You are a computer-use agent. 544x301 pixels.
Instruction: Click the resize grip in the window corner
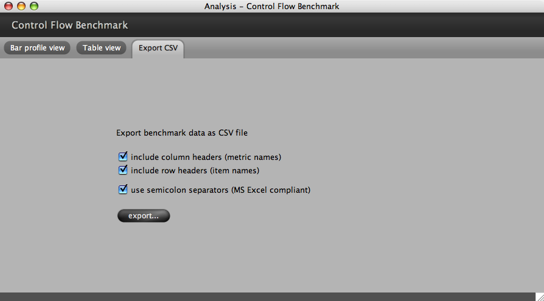pyautogui.click(x=539, y=296)
